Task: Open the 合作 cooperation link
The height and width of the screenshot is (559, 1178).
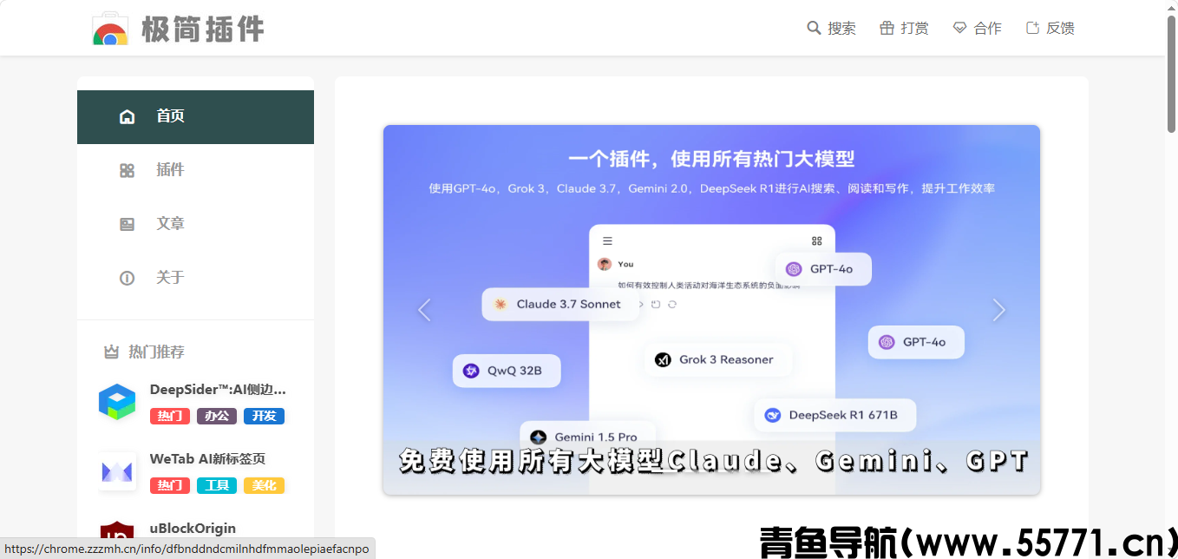Action: (x=987, y=28)
